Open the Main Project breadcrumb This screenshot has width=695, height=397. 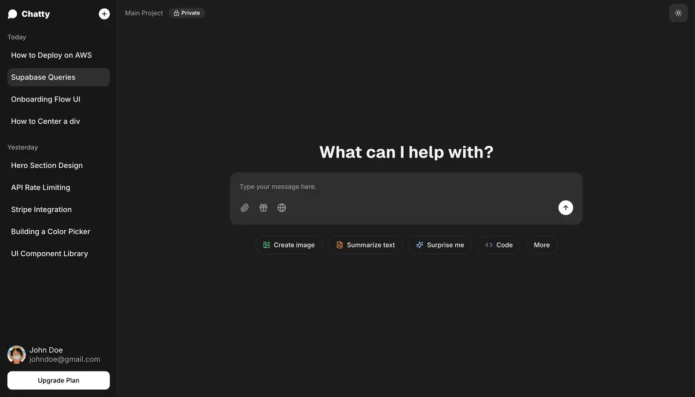pyautogui.click(x=144, y=13)
